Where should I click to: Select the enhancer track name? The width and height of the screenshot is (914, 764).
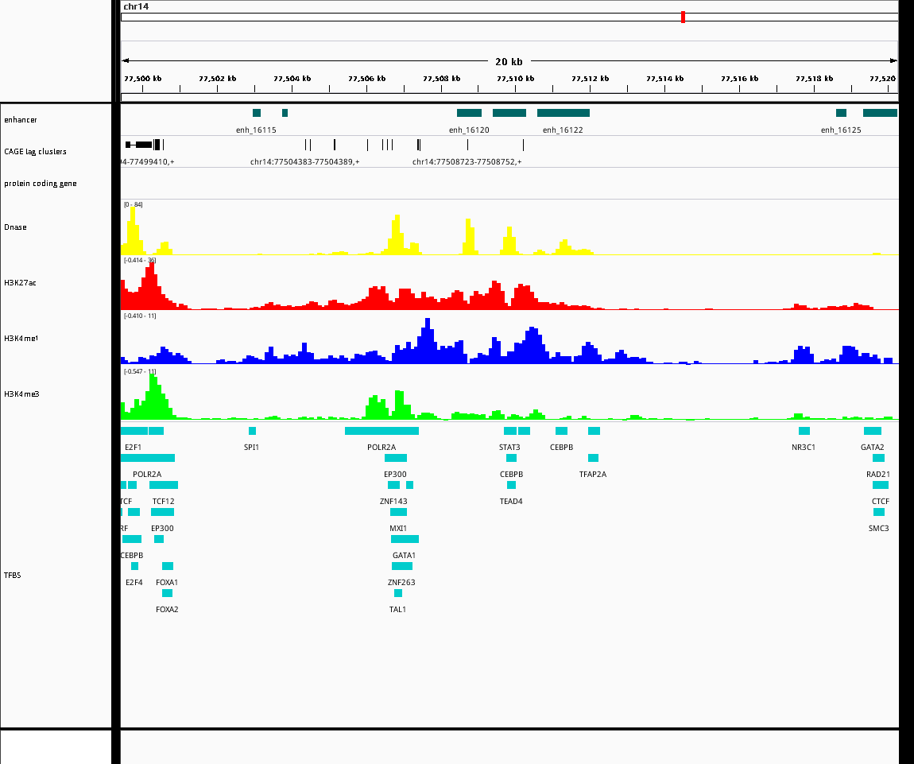pos(21,120)
